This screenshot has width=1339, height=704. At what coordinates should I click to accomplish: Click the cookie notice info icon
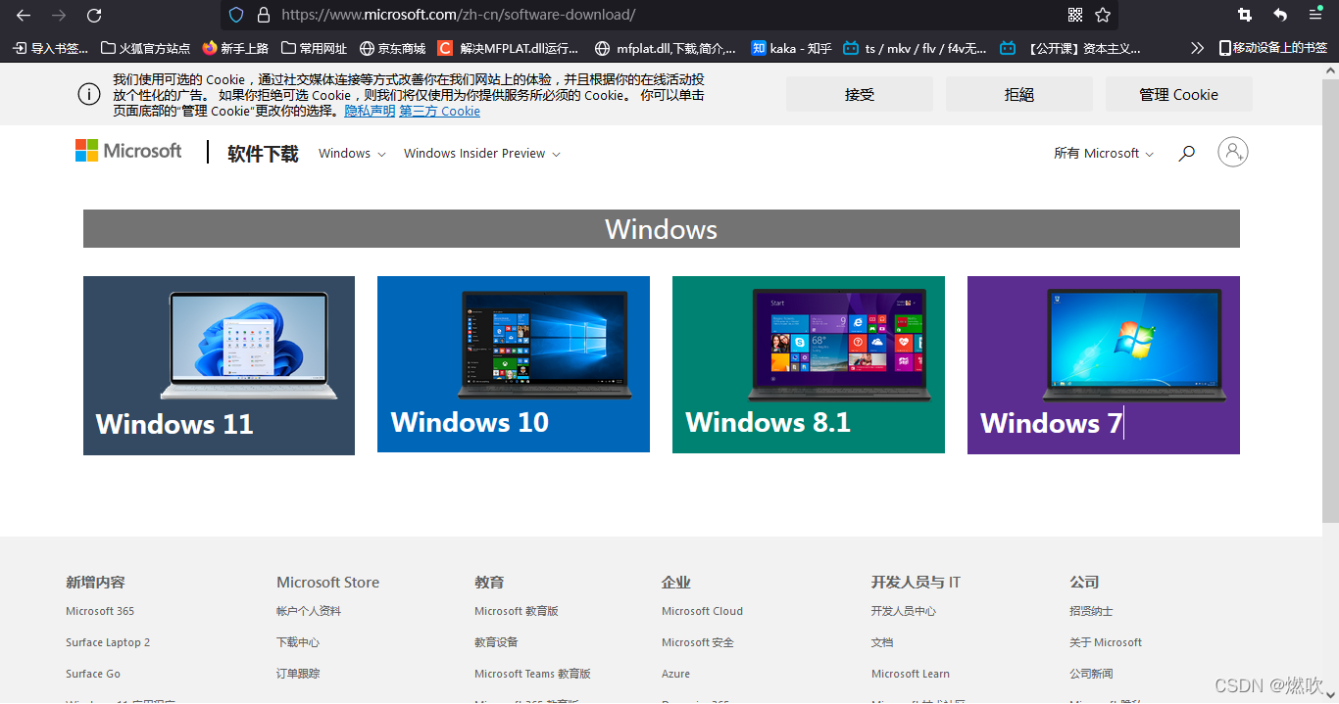click(89, 94)
